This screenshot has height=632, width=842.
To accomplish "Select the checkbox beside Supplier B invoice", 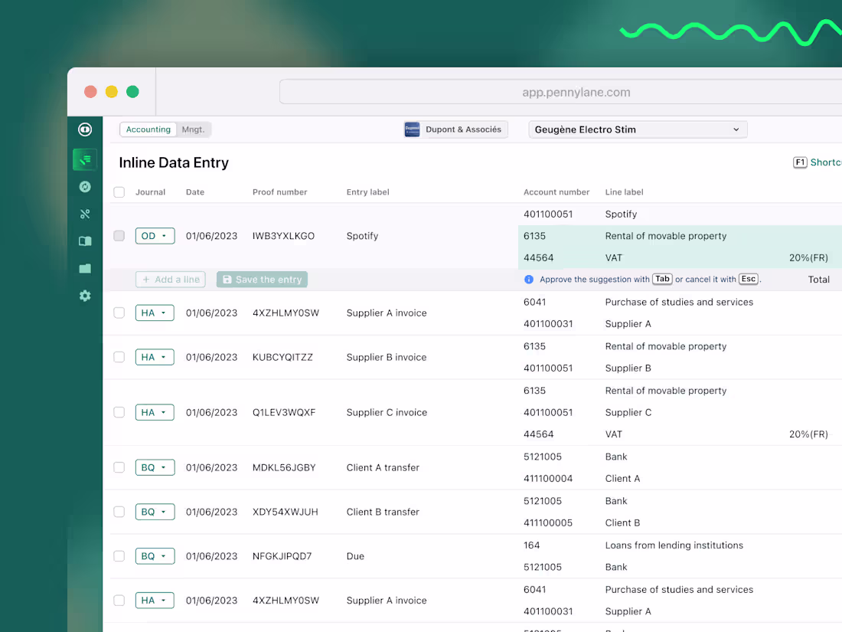I will click(x=119, y=357).
